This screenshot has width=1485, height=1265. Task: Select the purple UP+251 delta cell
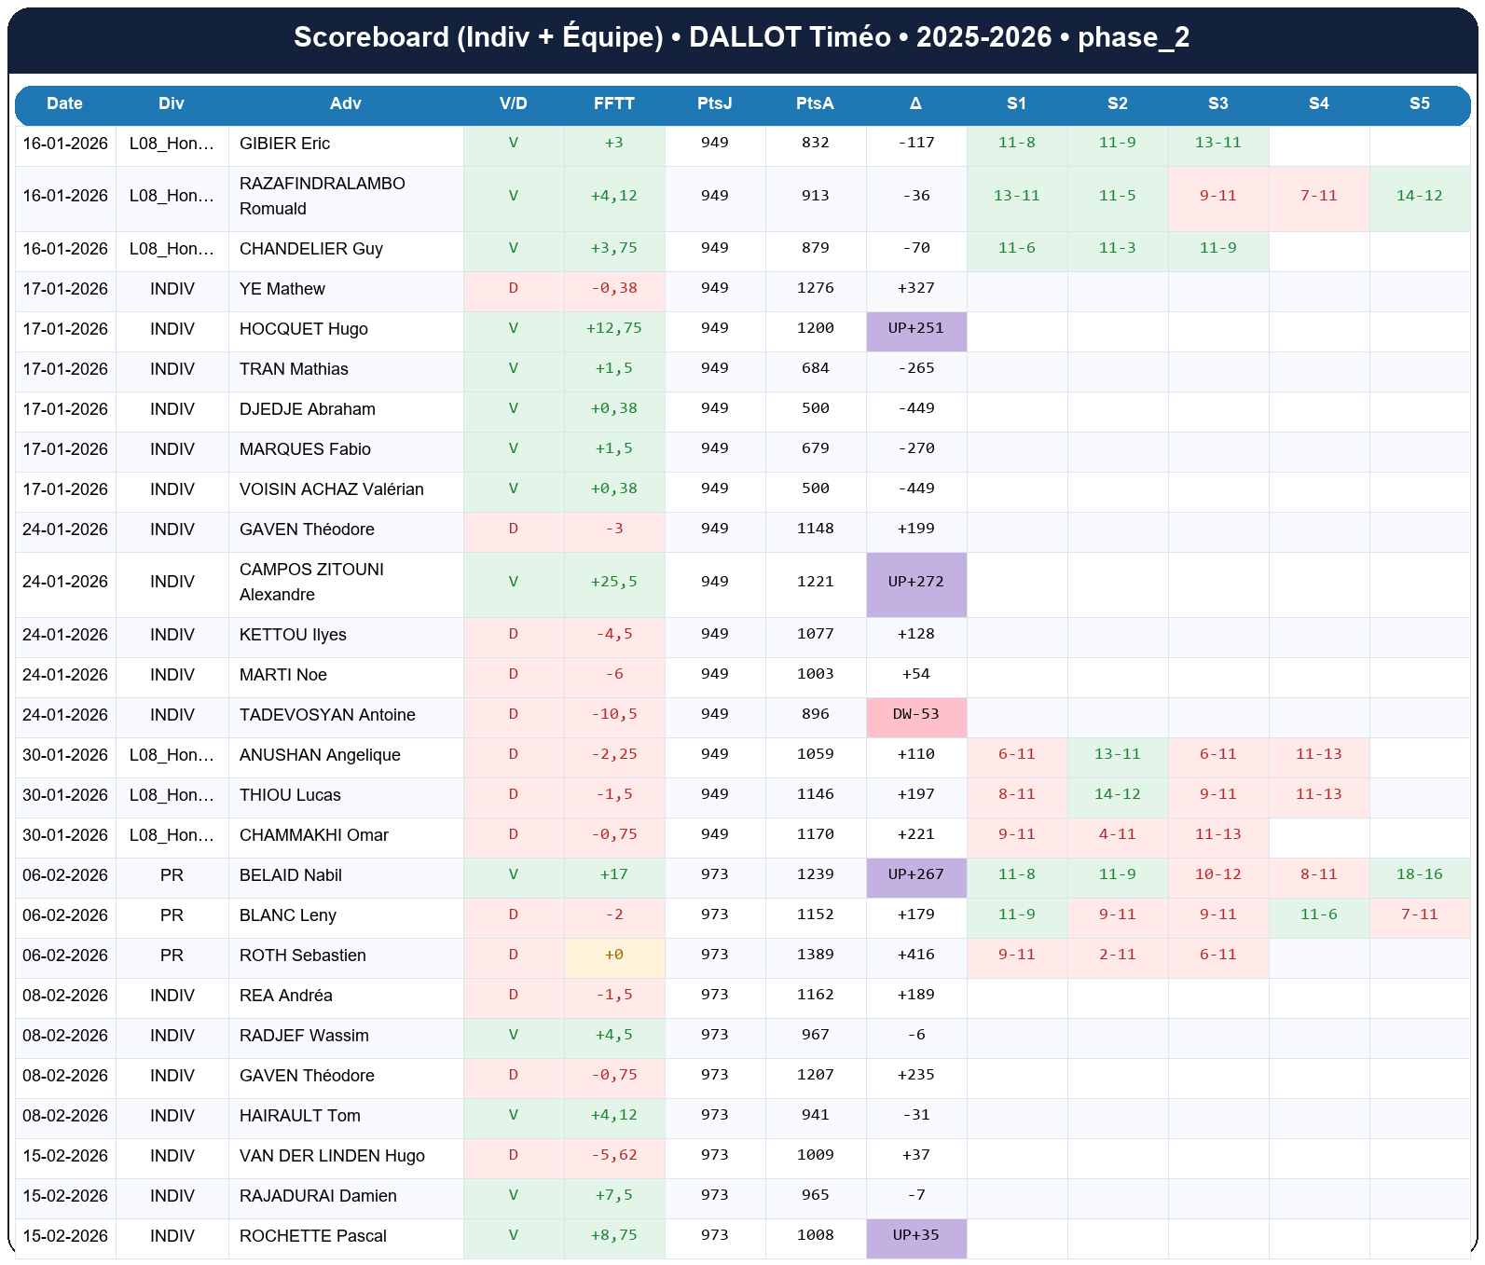(915, 329)
